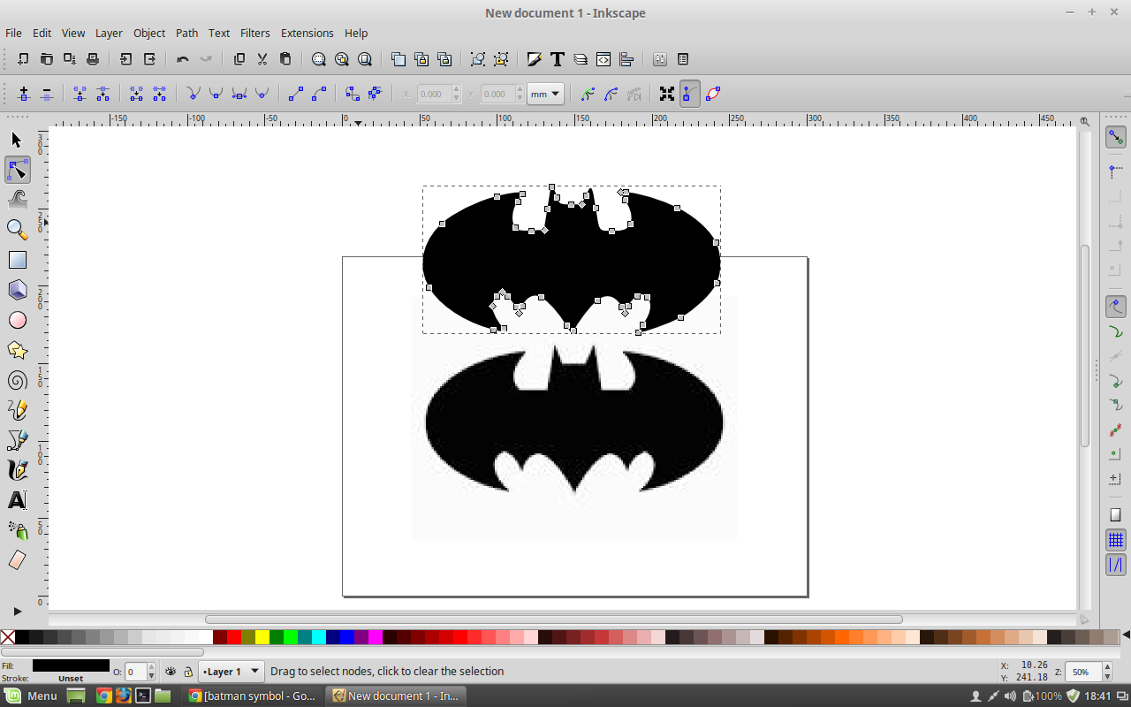Click the Print document icon
Image resolution: width=1131 pixels, height=707 pixels.
coord(93,59)
